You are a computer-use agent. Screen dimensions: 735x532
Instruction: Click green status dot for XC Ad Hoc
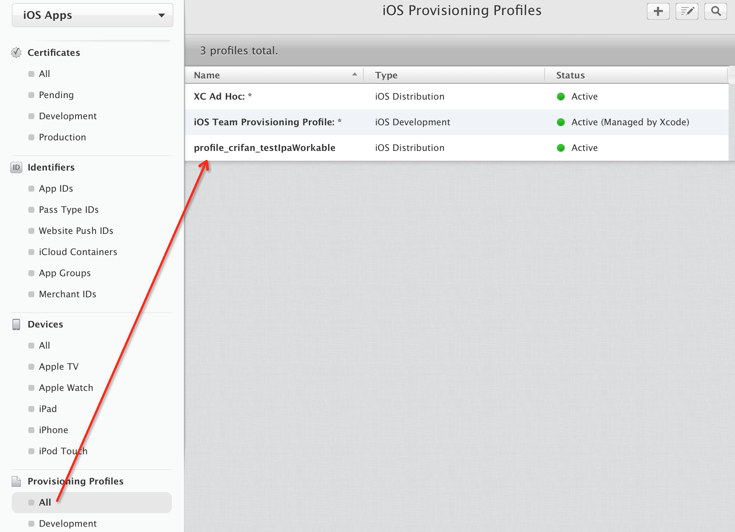561,97
